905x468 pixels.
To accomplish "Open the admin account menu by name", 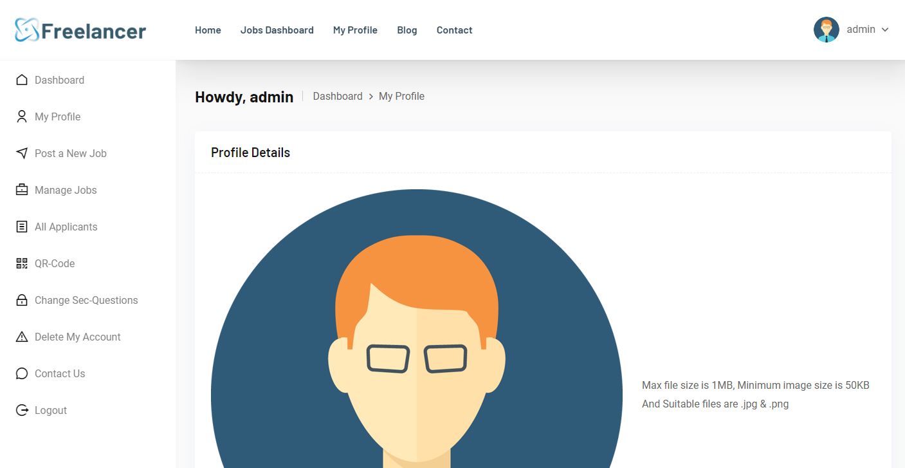I will [x=861, y=30].
